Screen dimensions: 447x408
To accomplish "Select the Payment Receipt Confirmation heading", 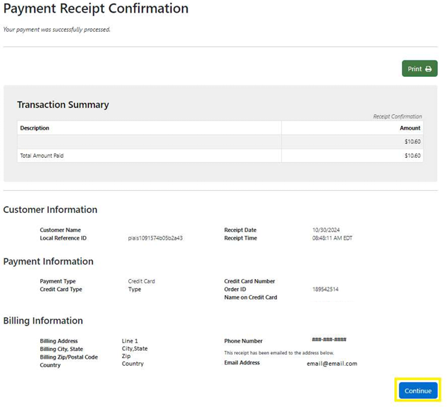I will [x=96, y=8].
